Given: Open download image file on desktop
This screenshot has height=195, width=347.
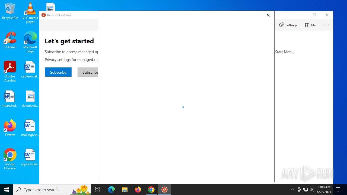Looking at the screenshot, I should pyautogui.click(x=30, y=99).
